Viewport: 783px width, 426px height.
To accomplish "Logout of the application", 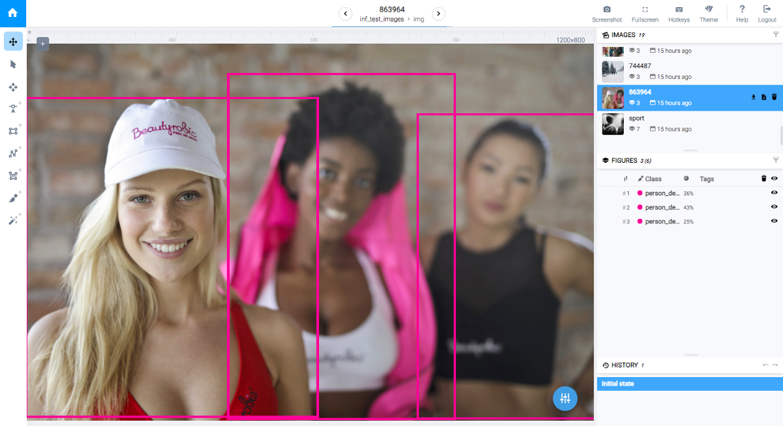I will pos(767,14).
